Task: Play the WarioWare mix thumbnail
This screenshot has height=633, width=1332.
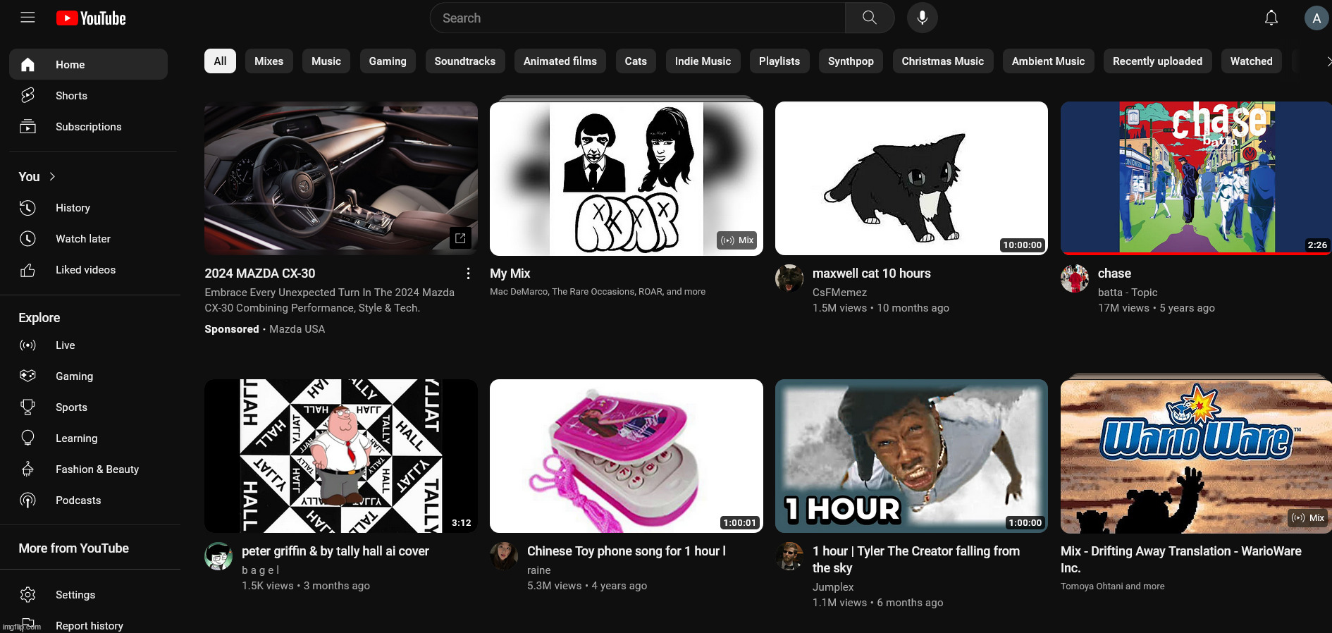Action: 1196,456
